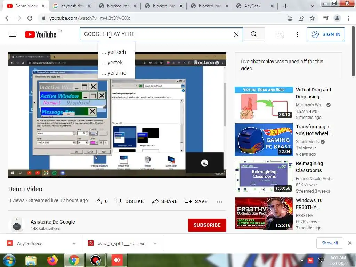Close the Demo Video tab

click(43, 6)
